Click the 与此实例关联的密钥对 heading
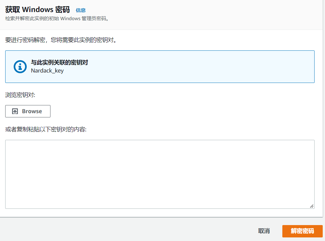 [60, 62]
